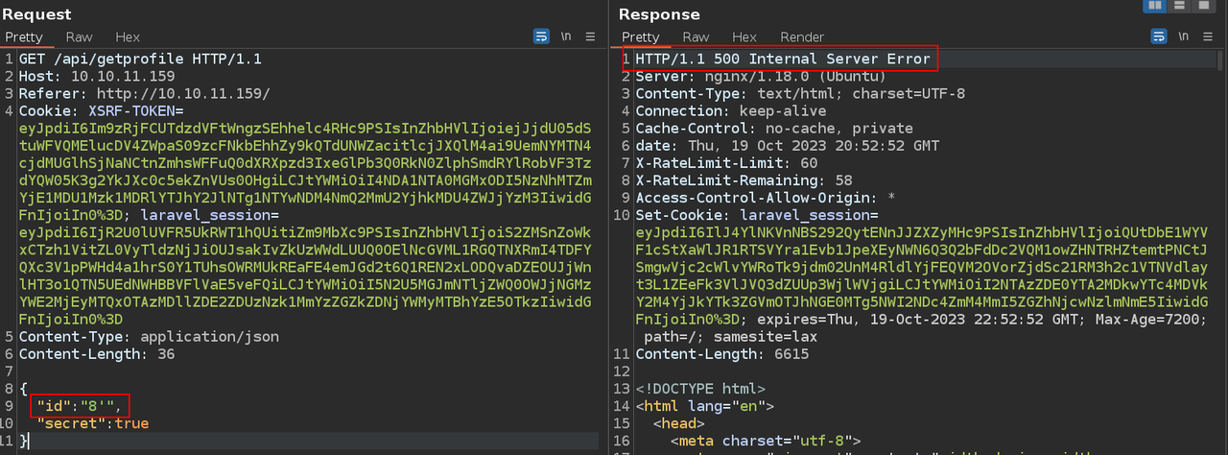Open Request pane hamburger options menu
1228x455 pixels.
pyautogui.click(x=591, y=36)
